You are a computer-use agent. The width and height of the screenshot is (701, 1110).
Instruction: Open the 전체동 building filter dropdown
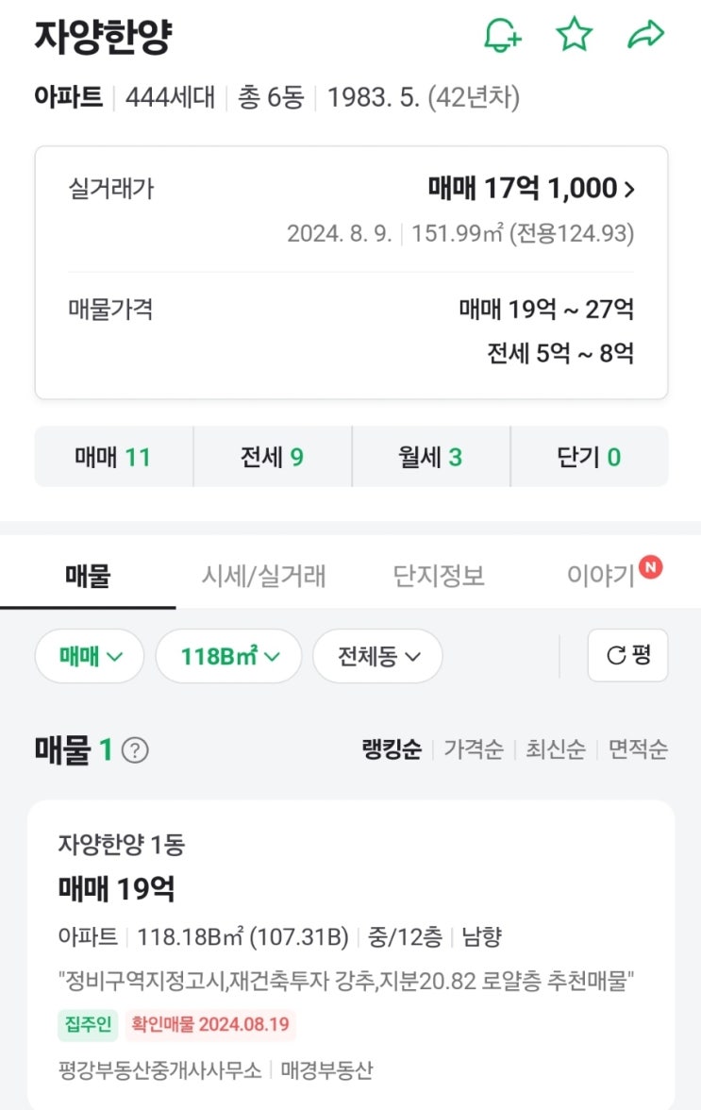coord(377,656)
